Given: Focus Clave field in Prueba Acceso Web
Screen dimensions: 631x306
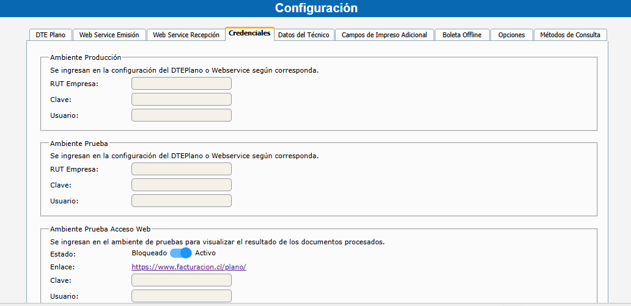Looking at the screenshot, I should (182, 280).
